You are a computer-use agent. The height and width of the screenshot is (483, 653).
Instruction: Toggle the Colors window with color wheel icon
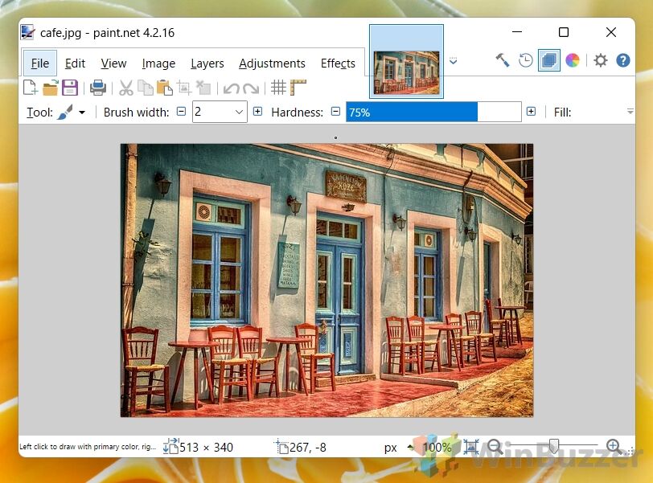coord(573,60)
